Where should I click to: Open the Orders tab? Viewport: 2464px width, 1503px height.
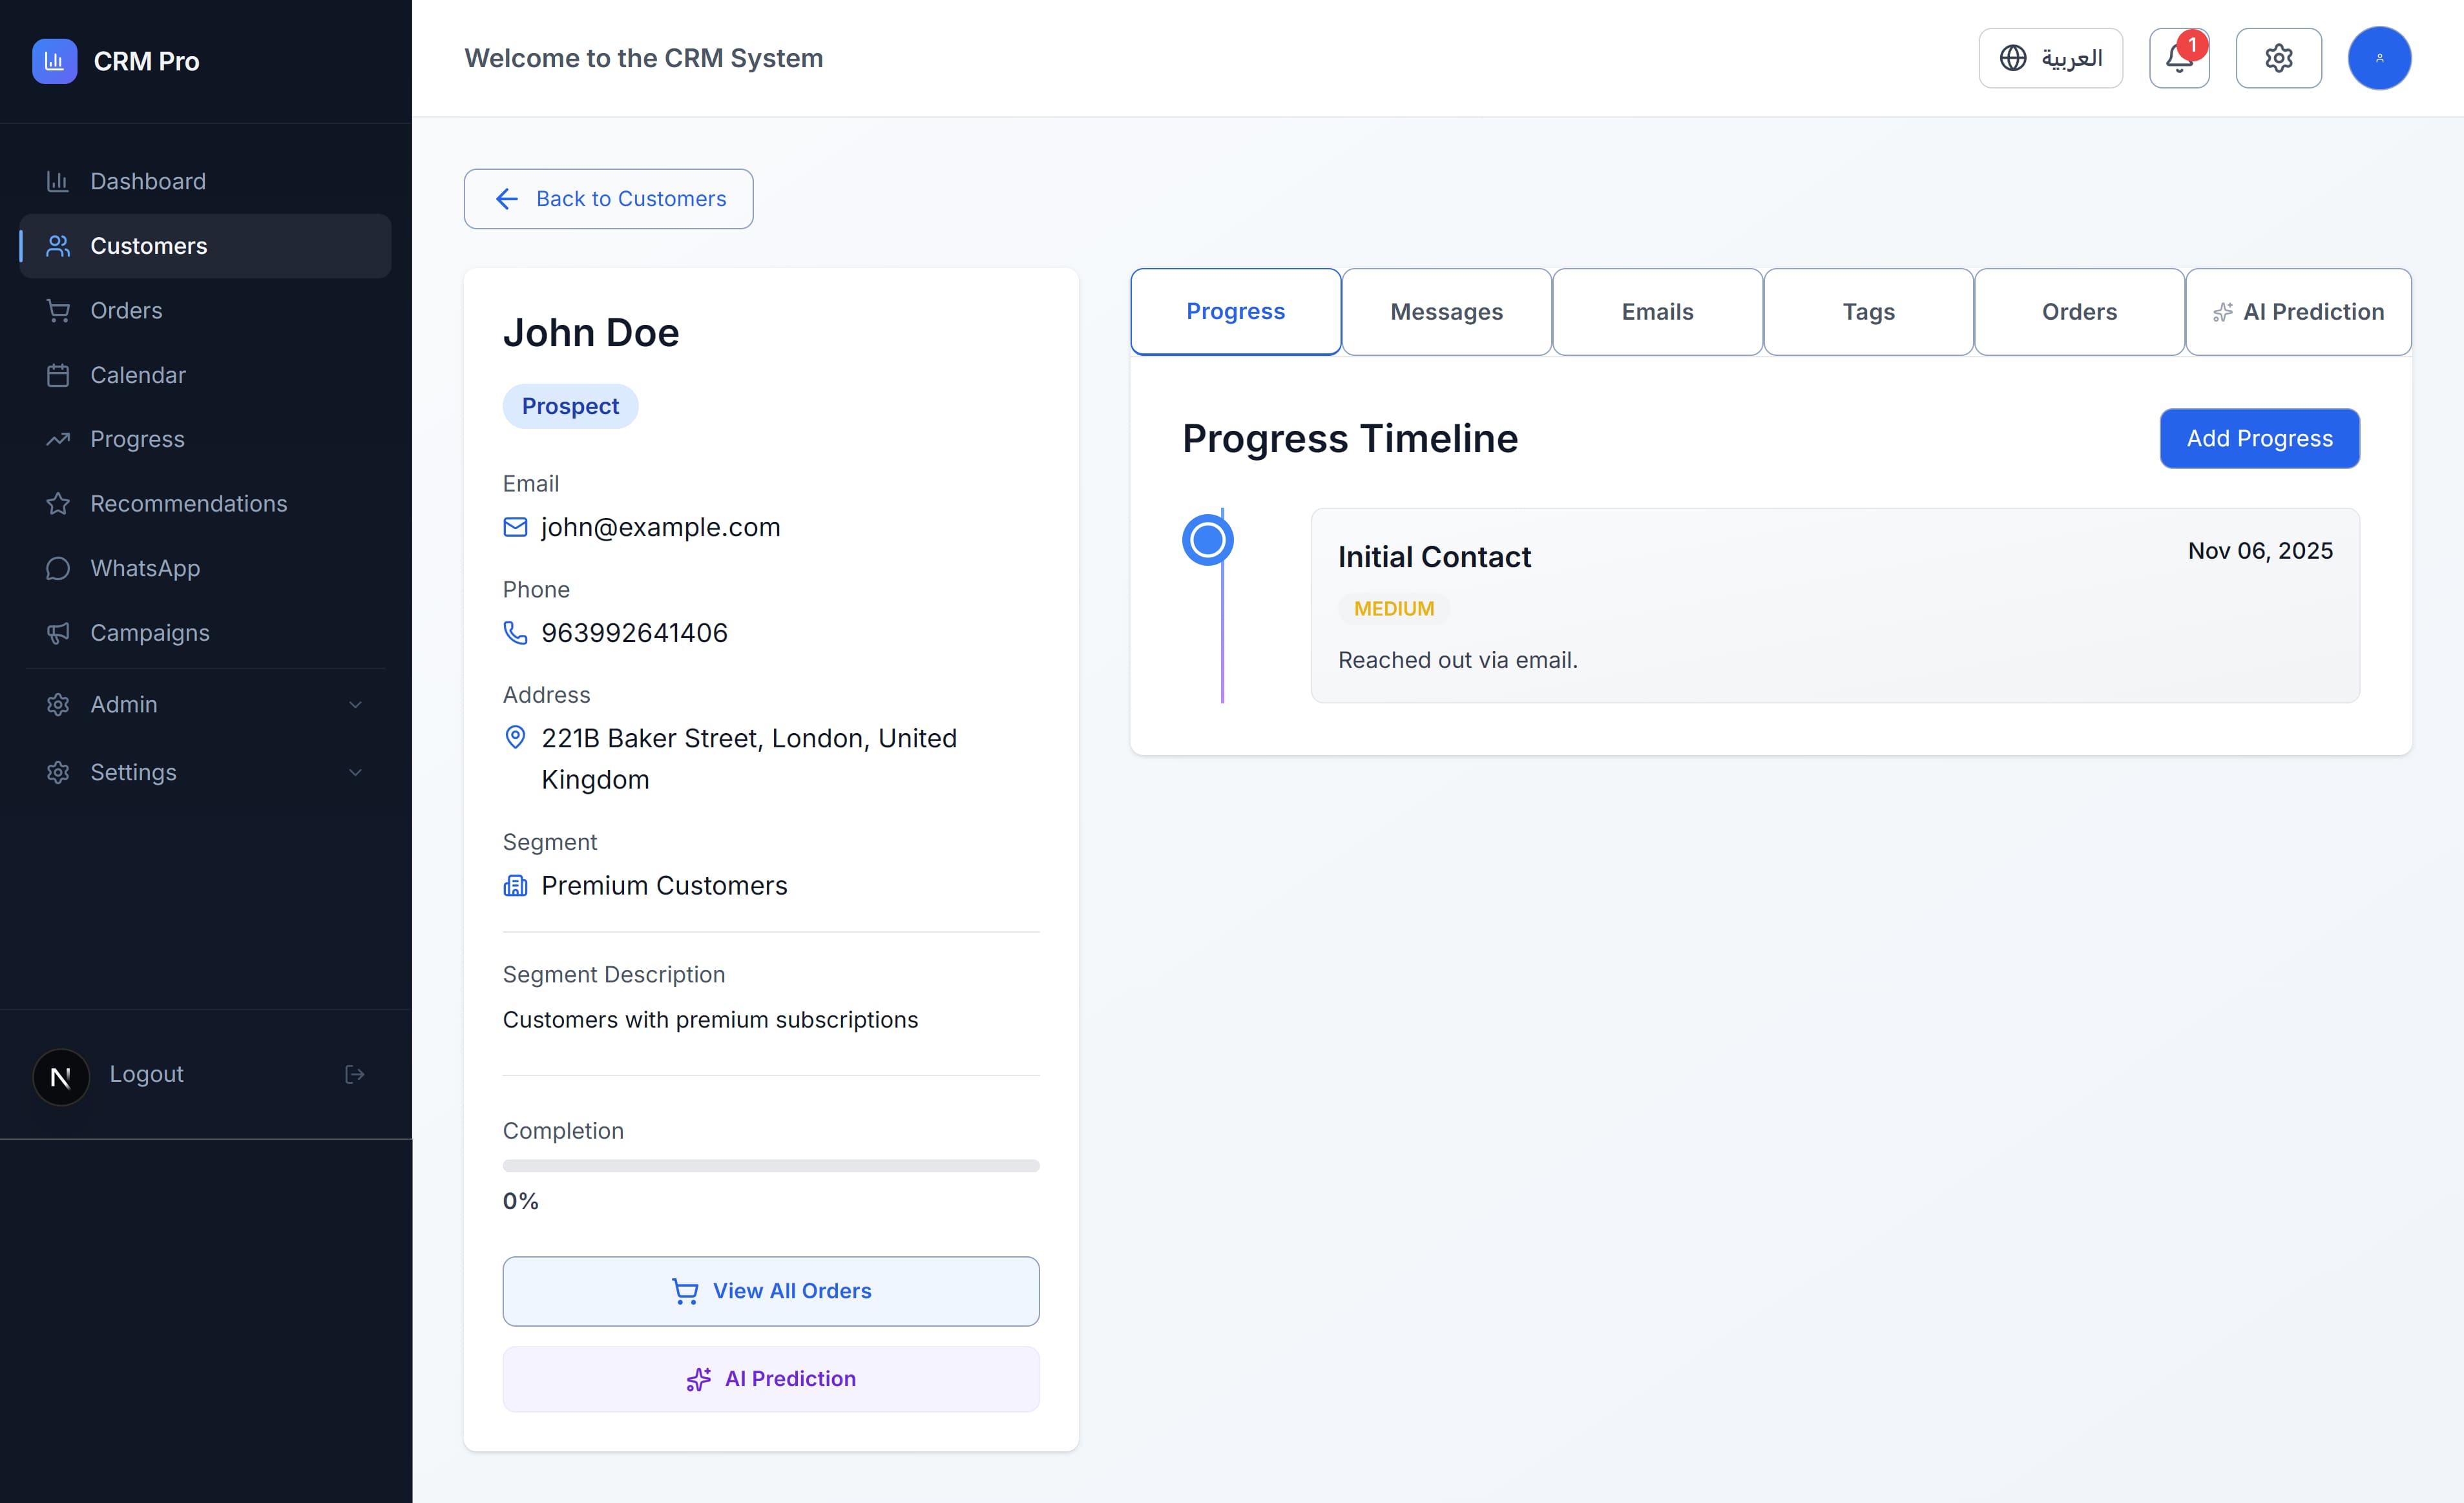point(2079,312)
